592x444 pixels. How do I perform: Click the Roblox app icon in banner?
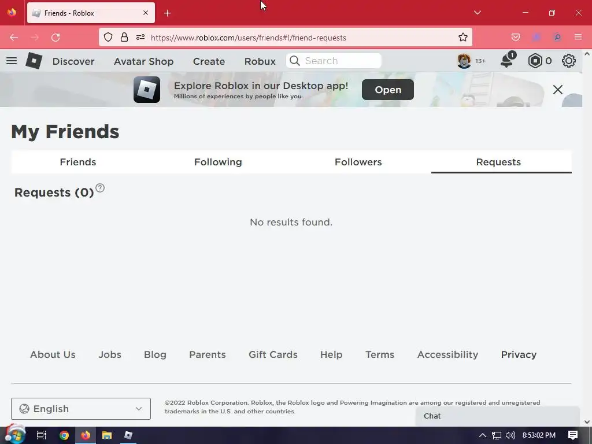click(147, 90)
